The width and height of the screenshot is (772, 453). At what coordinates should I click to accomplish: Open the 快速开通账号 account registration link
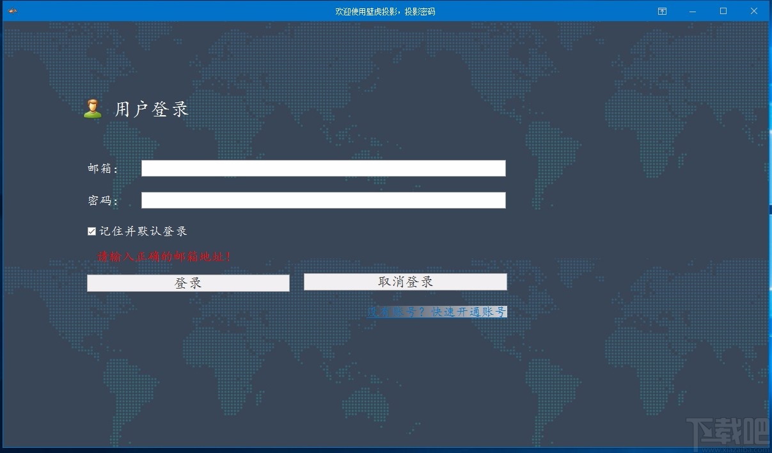click(x=469, y=312)
